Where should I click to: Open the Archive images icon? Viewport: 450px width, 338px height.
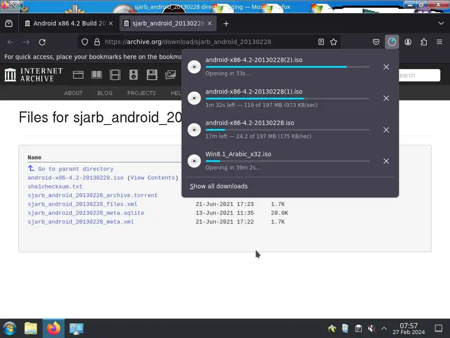(x=171, y=75)
